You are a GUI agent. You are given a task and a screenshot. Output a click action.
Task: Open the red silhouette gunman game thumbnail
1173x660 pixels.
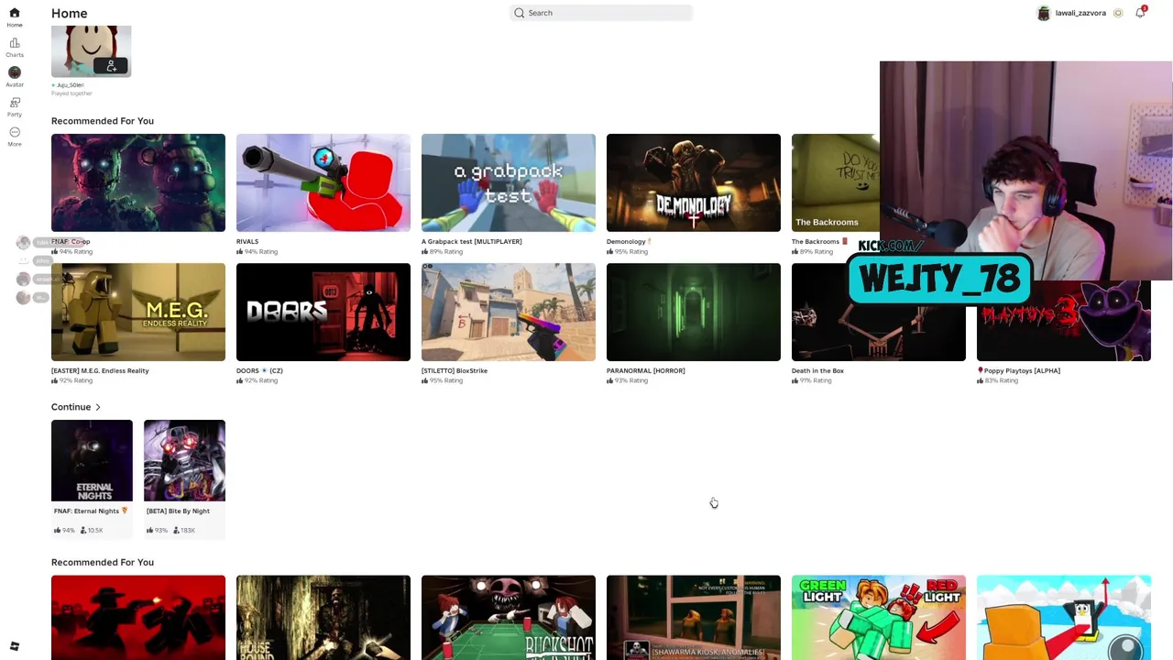tap(138, 617)
